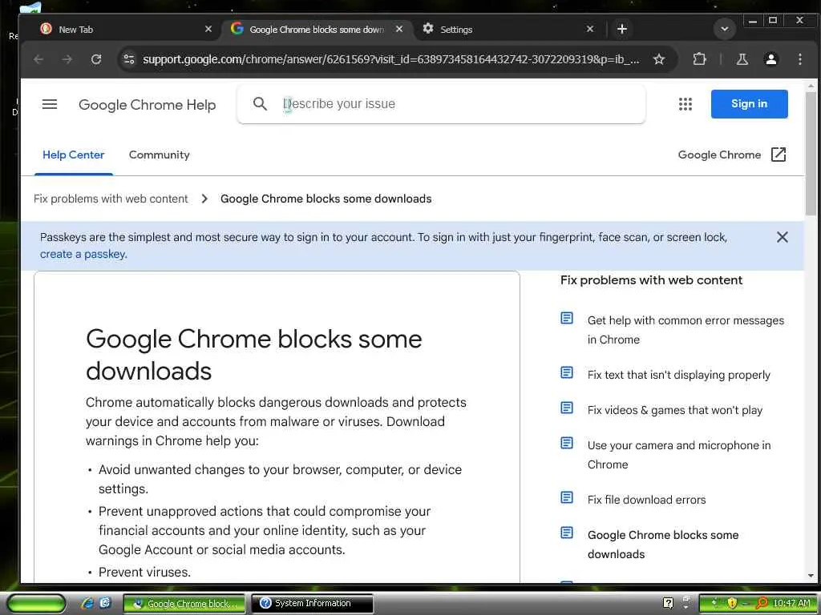Click the external link arrow icon next to Google Chrome

pos(779,155)
